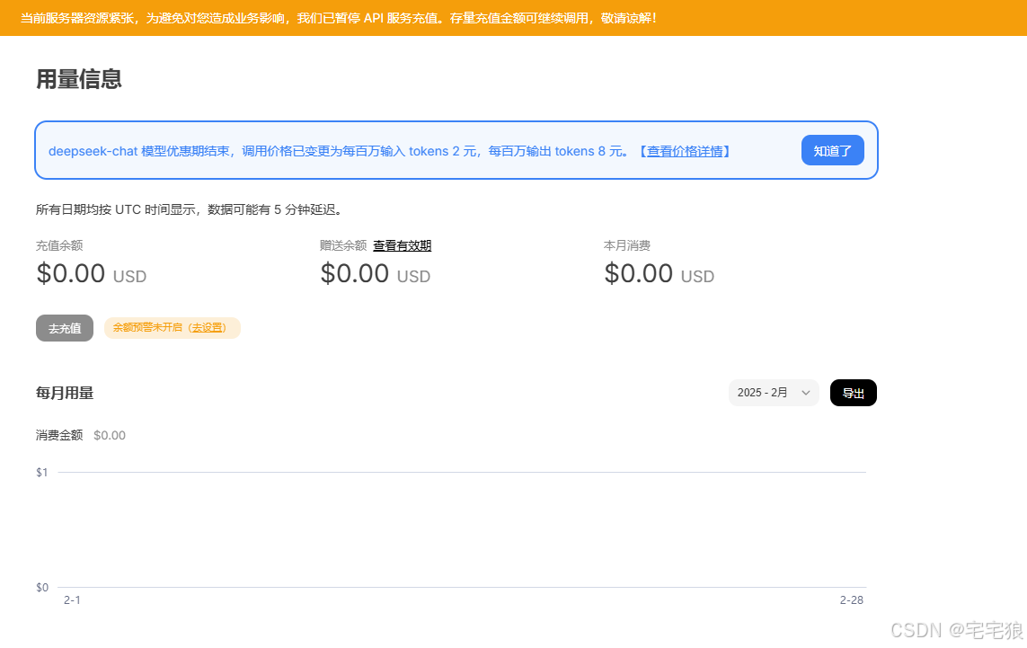The height and width of the screenshot is (648, 1027).
Task: Click the black 导出 button
Action: [x=853, y=393]
